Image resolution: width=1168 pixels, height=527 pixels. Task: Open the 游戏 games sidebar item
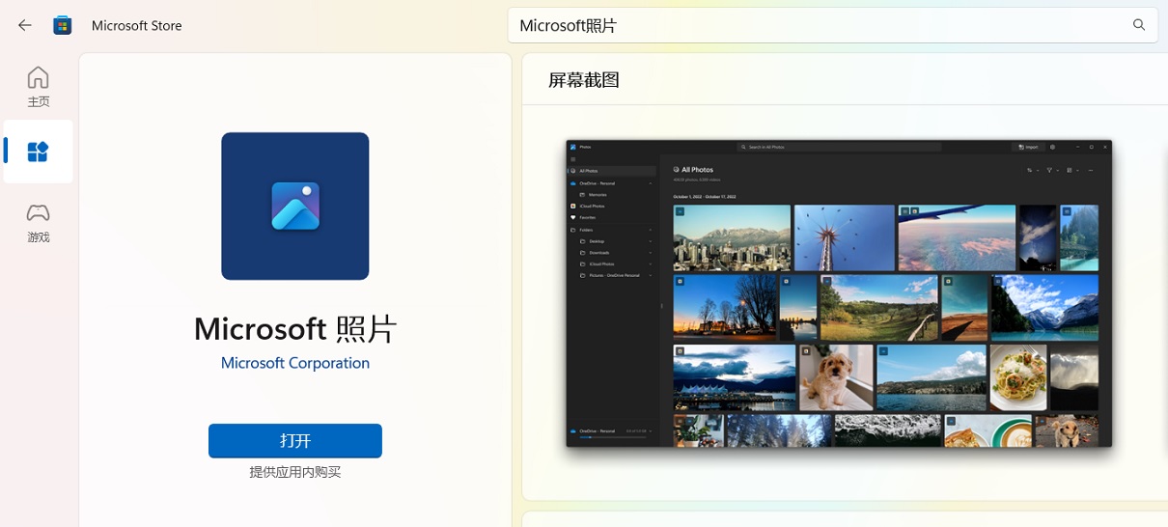click(38, 222)
